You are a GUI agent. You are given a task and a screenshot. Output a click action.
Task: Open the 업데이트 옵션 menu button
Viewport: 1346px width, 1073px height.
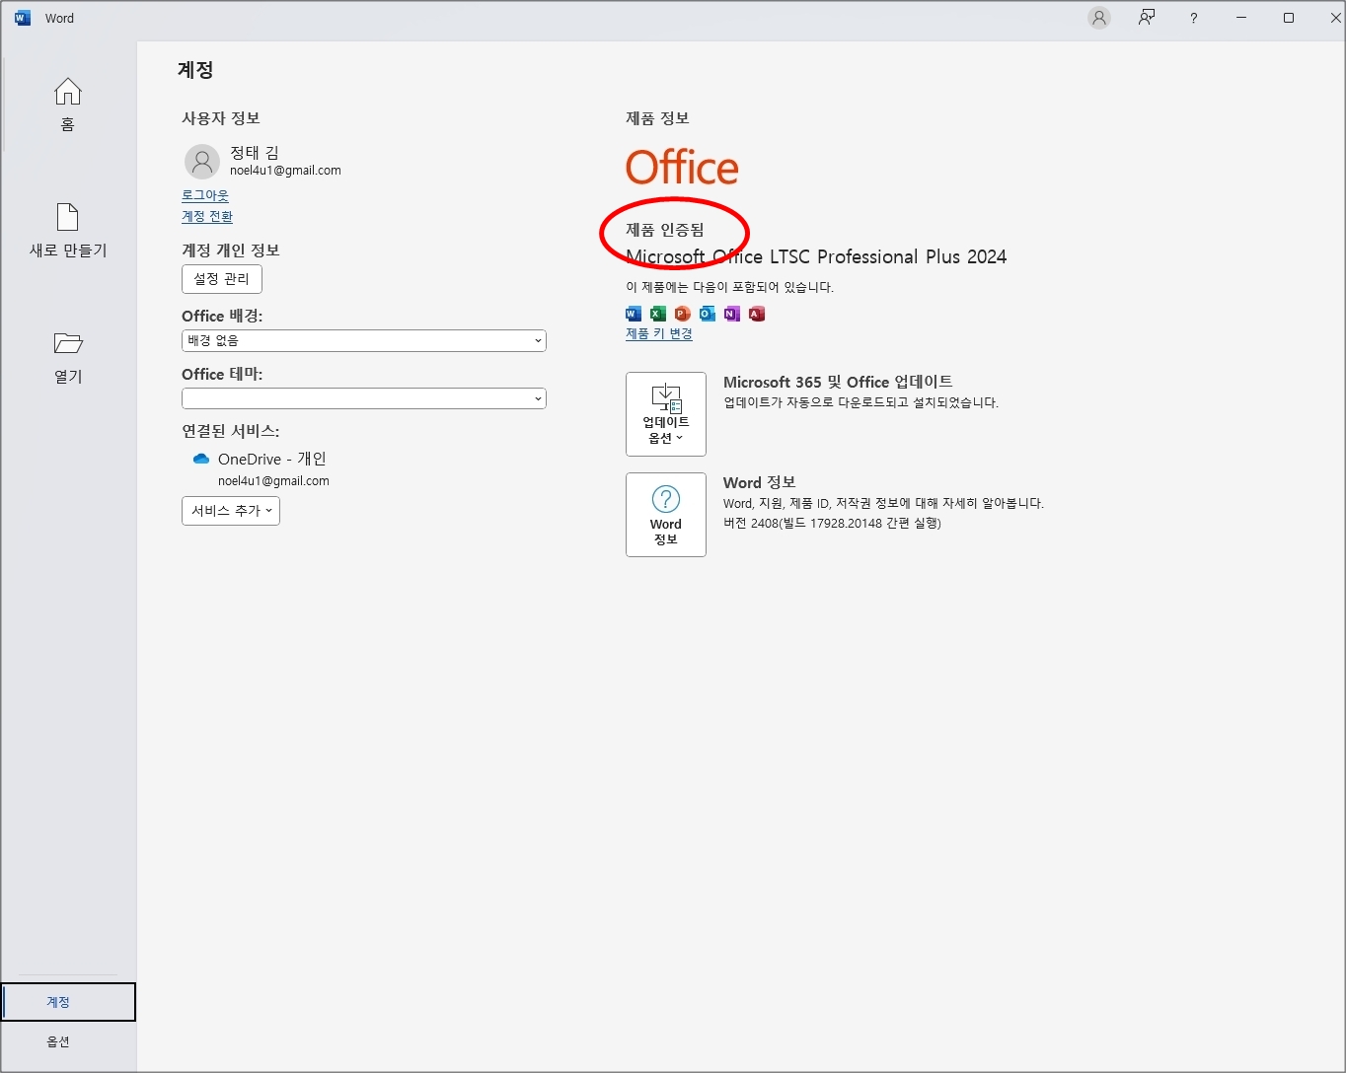666,414
